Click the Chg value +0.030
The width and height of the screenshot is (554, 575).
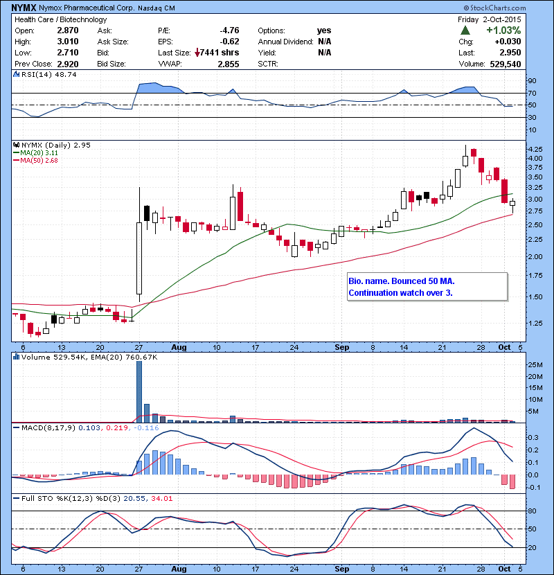pos(508,42)
